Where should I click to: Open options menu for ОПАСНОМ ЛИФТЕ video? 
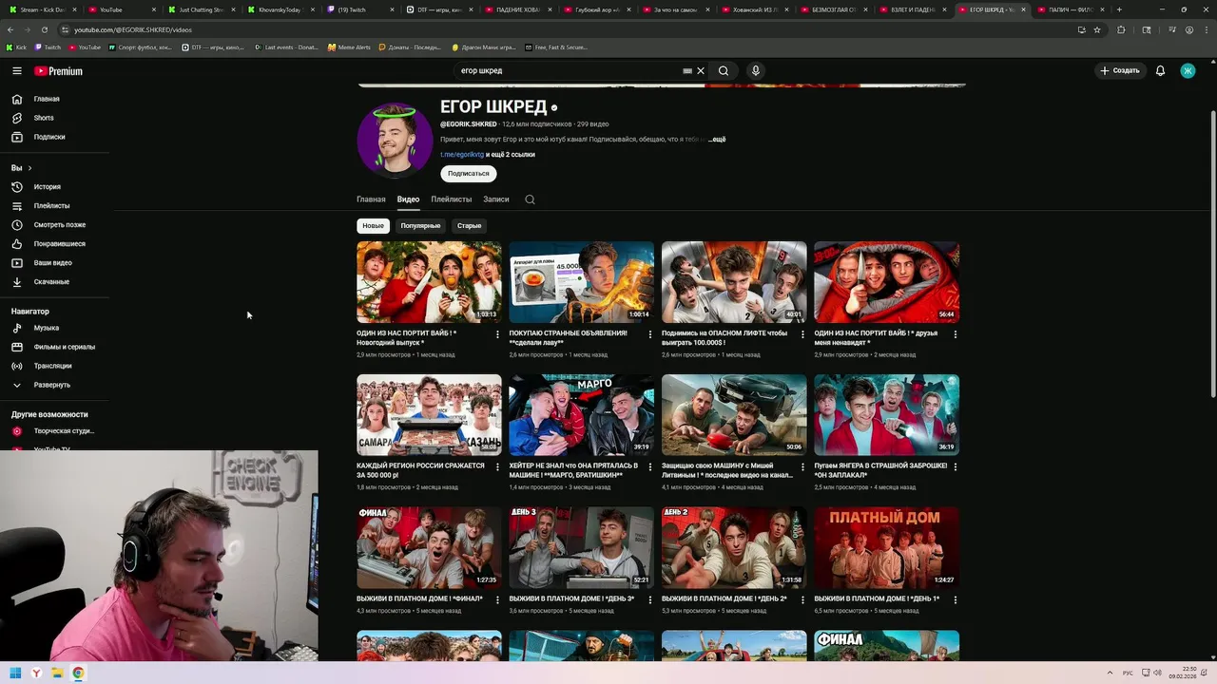pos(802,334)
